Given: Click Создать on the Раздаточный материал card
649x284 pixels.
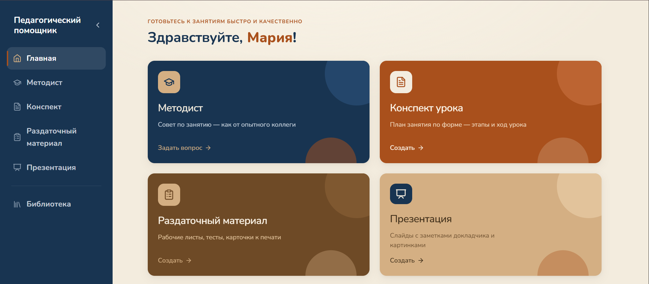Looking at the screenshot, I should point(175,260).
